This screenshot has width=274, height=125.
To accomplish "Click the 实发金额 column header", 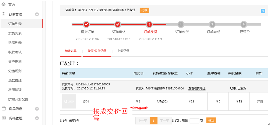I will click(235, 73).
